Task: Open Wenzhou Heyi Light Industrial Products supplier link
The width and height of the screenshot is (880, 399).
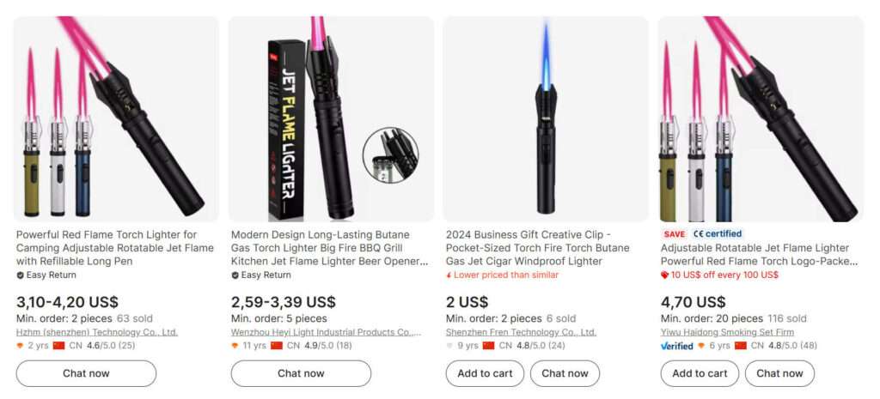Action: [326, 332]
